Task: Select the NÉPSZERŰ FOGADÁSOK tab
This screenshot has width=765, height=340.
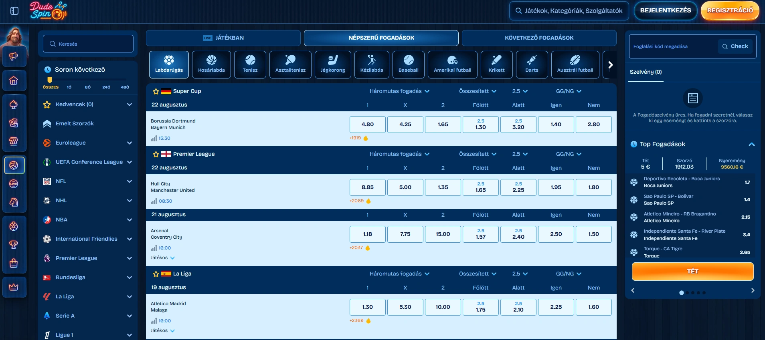Action: pyautogui.click(x=381, y=38)
